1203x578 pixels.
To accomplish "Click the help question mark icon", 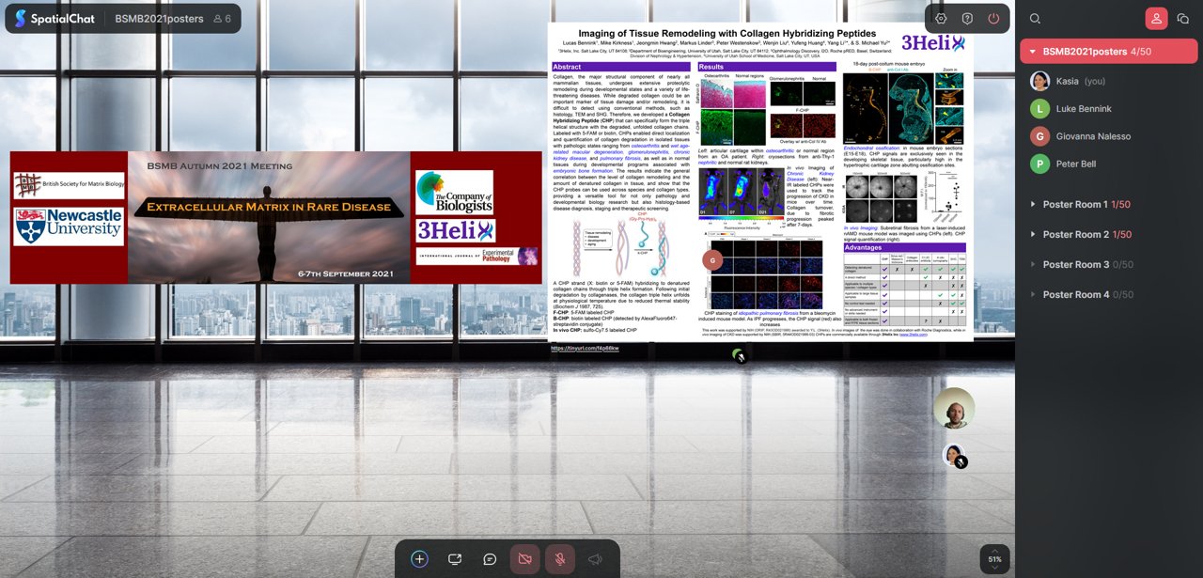I will tap(969, 18).
